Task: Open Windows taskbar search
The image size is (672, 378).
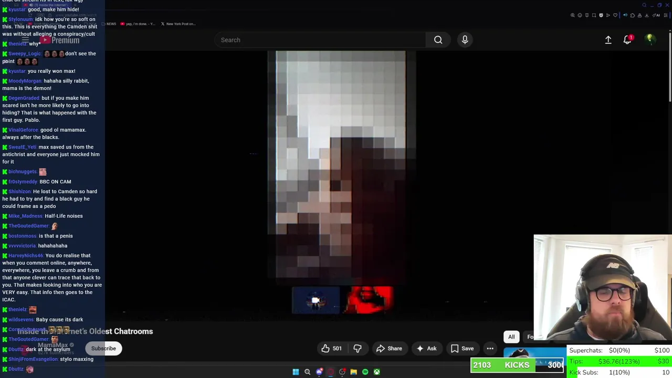Action: pyautogui.click(x=308, y=372)
